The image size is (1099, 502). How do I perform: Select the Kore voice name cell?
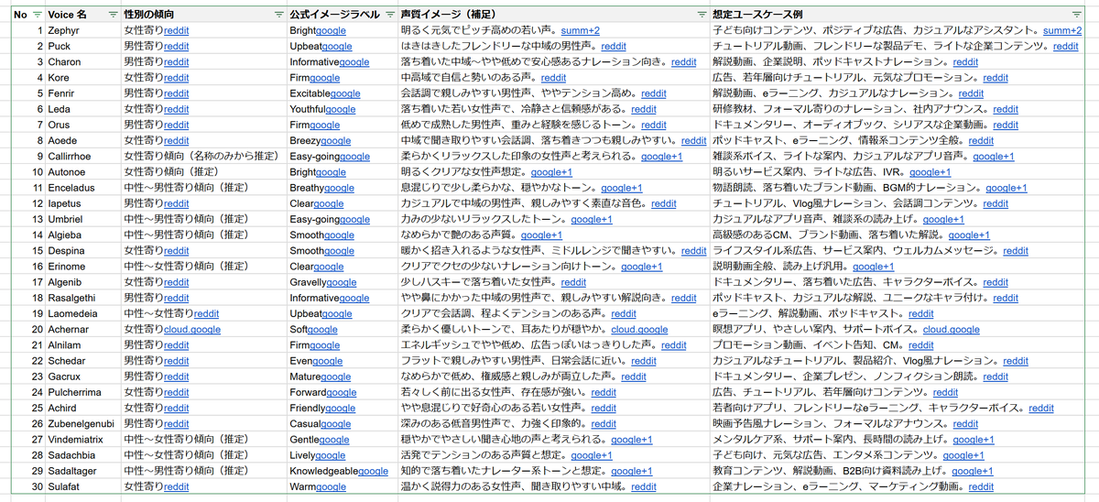[x=59, y=78]
